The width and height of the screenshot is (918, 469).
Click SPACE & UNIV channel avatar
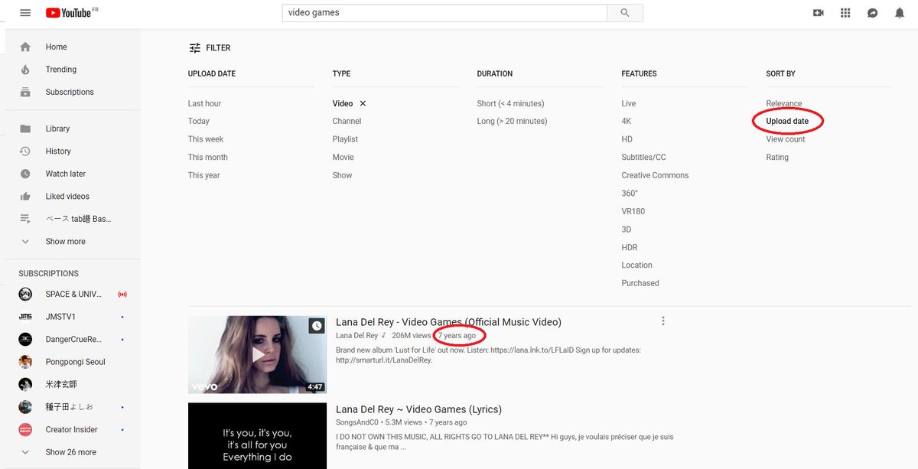(25, 294)
